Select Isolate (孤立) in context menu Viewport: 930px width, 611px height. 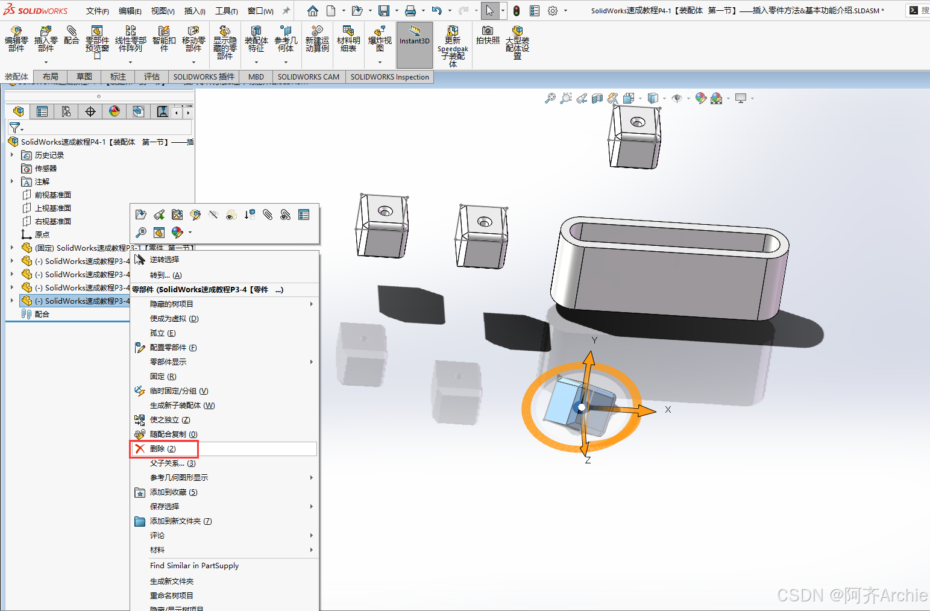[225, 333]
